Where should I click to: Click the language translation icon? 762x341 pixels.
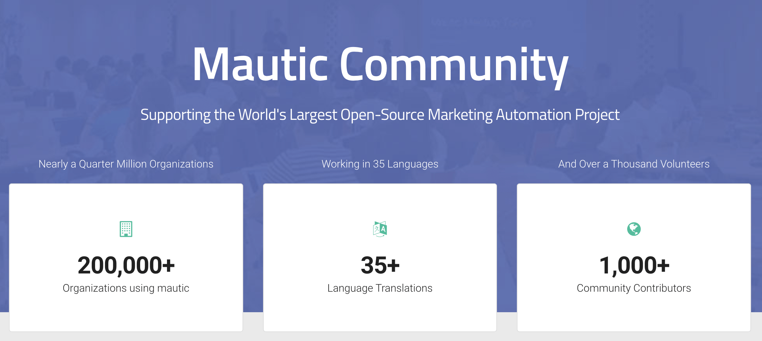tap(380, 229)
